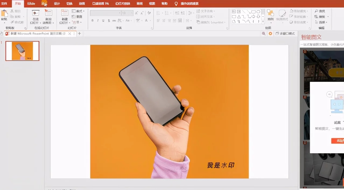Click the font color A swatch

[x=146, y=20]
